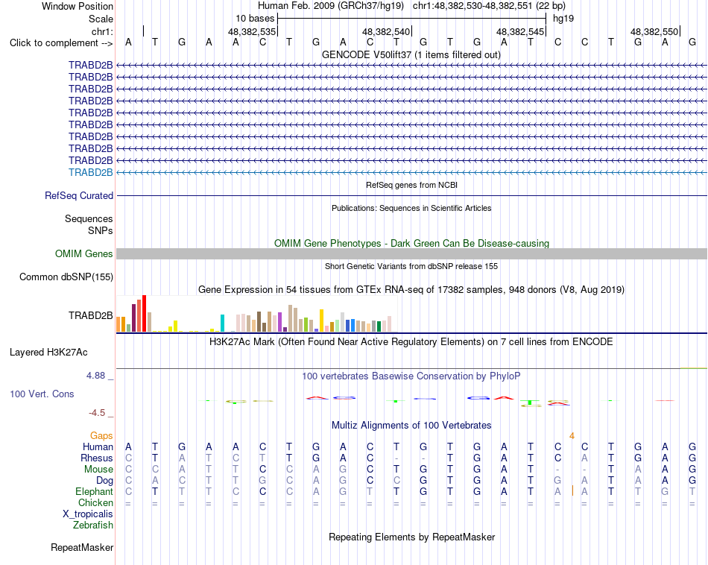Click the Scale label in ruler track
This screenshot has width=708, height=565.
[101, 19]
